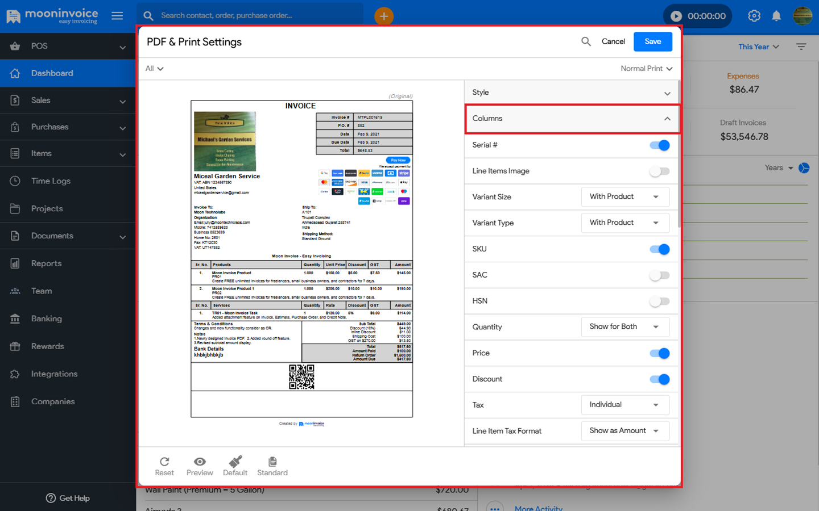Image resolution: width=819 pixels, height=511 pixels.
Task: Apply Default using the brush icon
Action: (x=235, y=462)
